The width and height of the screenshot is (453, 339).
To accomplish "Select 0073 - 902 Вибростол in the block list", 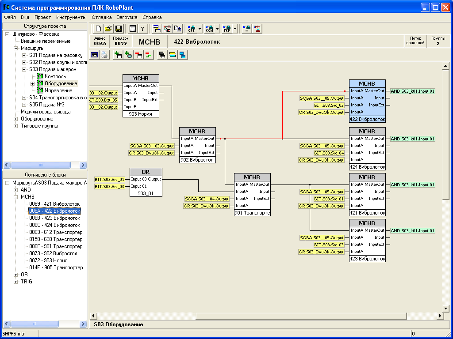I will [x=53, y=253].
